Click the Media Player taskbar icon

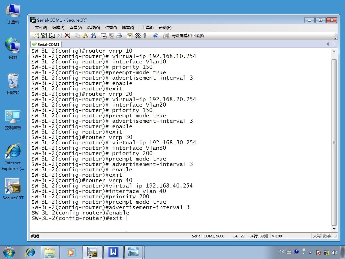(71, 252)
